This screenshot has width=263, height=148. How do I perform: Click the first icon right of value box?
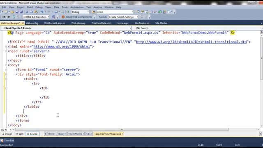click(138, 12)
